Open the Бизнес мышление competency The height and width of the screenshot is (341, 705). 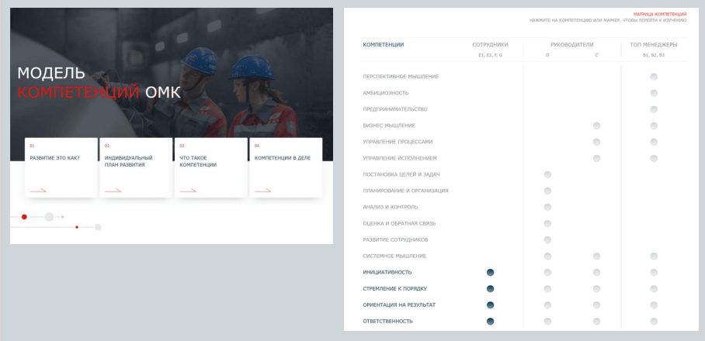[x=389, y=126]
